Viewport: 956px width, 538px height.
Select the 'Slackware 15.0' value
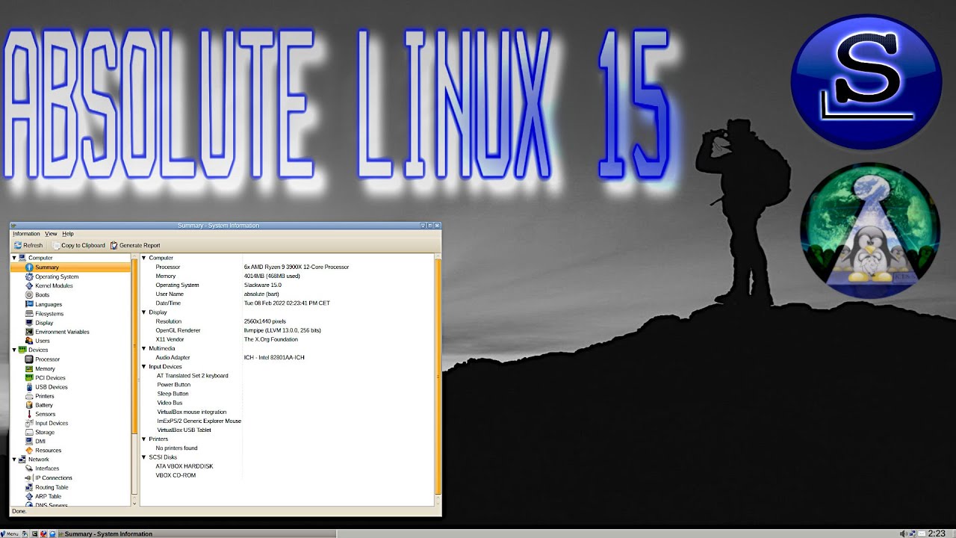coord(262,285)
